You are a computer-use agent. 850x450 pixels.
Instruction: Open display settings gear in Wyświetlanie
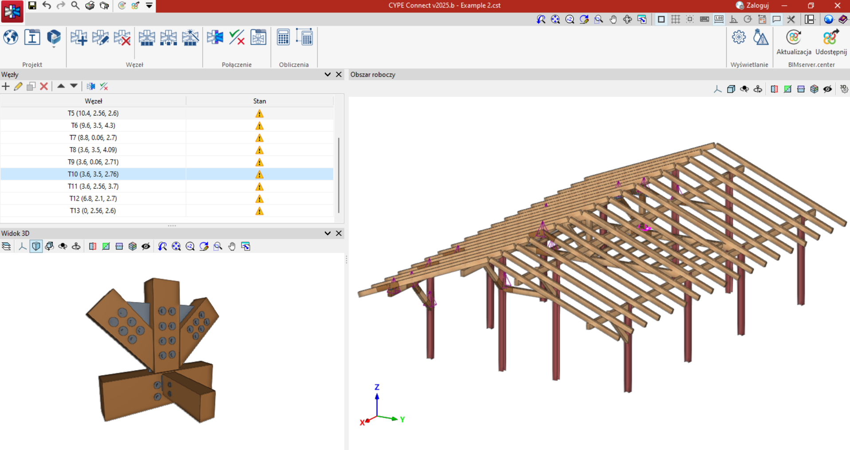point(739,38)
